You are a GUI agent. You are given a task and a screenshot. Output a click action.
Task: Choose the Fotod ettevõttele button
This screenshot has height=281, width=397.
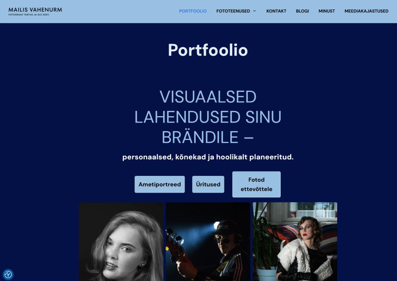pos(256,184)
